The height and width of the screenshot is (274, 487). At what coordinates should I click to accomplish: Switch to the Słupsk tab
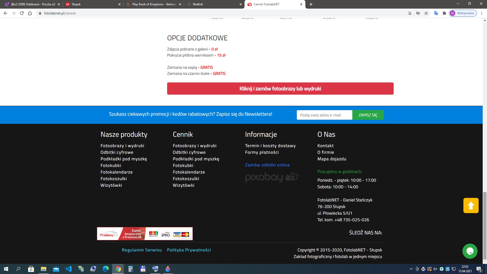click(93, 4)
